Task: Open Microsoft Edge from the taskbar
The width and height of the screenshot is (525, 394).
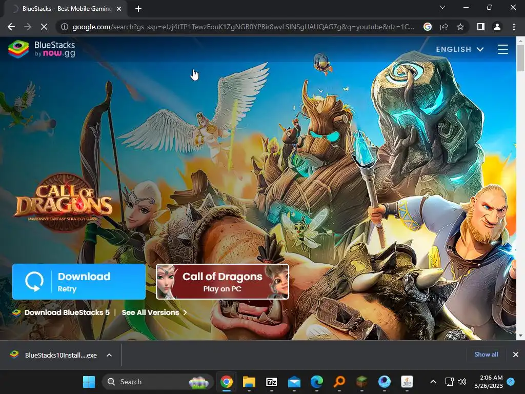Action: (x=317, y=382)
